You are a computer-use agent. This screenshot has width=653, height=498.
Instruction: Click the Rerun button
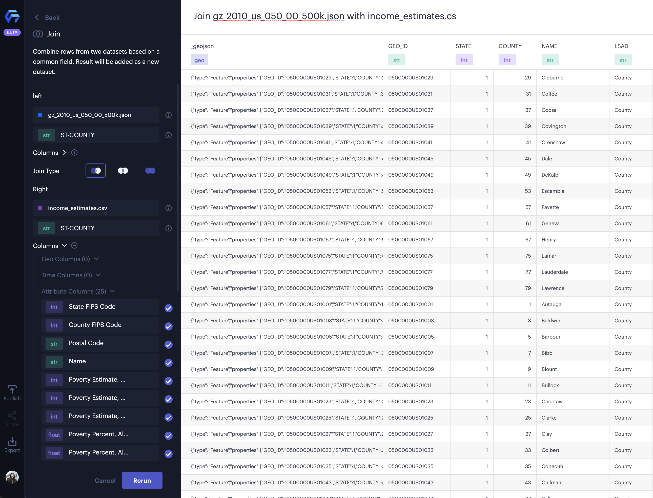click(142, 480)
